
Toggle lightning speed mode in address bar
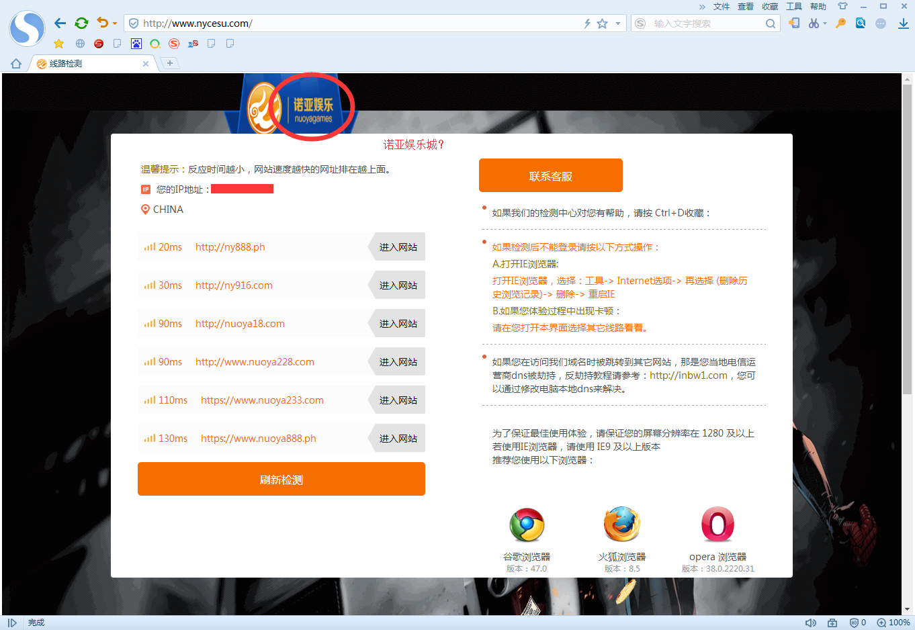(586, 24)
